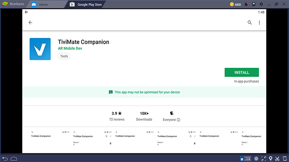This screenshot has height=162, width=289.
Task: Click the Android back button in the bottom bar
Action: (5, 159)
